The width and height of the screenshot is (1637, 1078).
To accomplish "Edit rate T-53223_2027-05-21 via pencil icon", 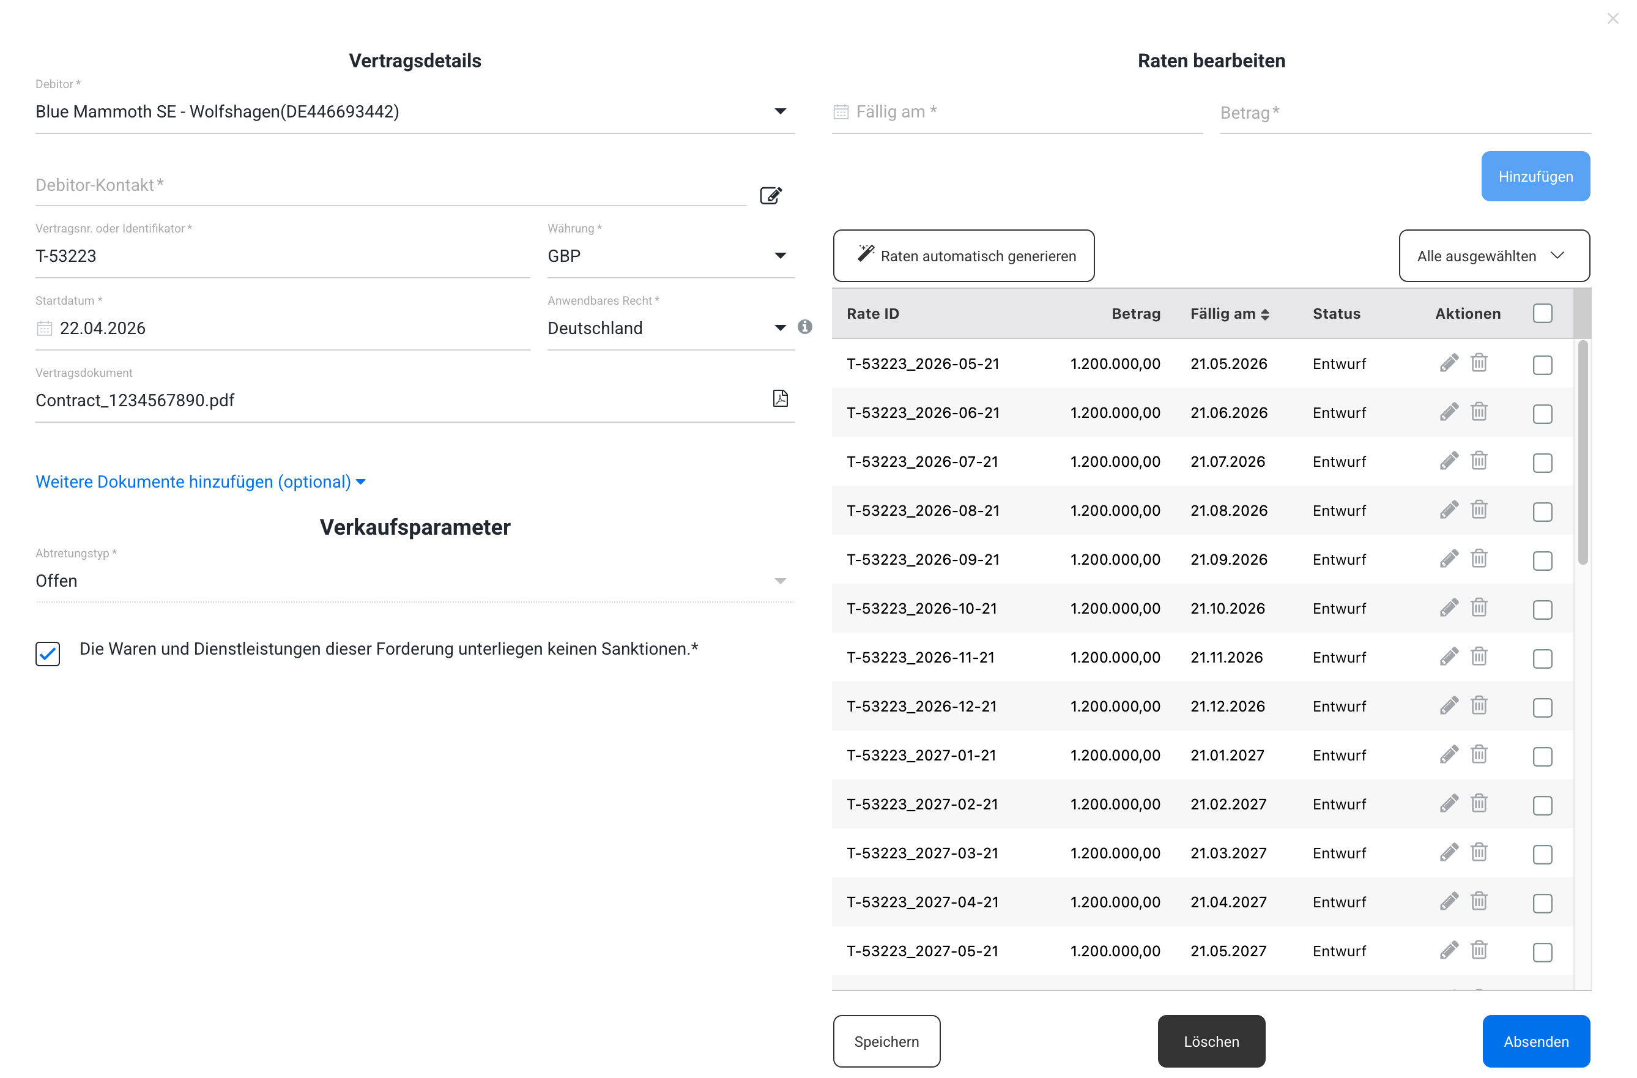I will pos(1449,950).
